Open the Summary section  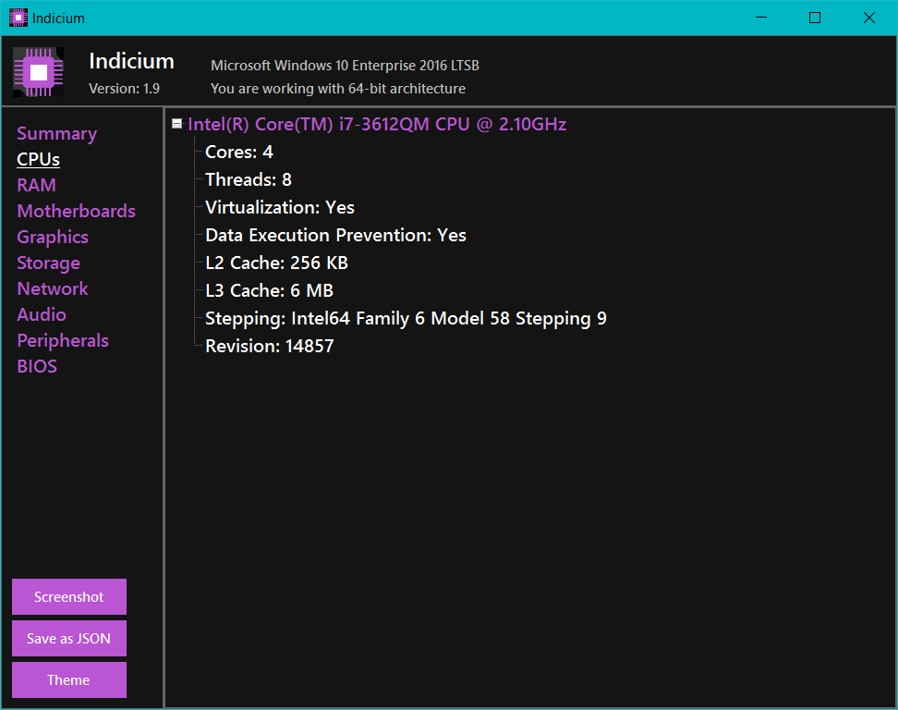point(56,133)
